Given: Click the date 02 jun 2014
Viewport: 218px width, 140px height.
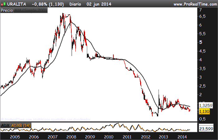Looking at the screenshot, I should point(99,4).
